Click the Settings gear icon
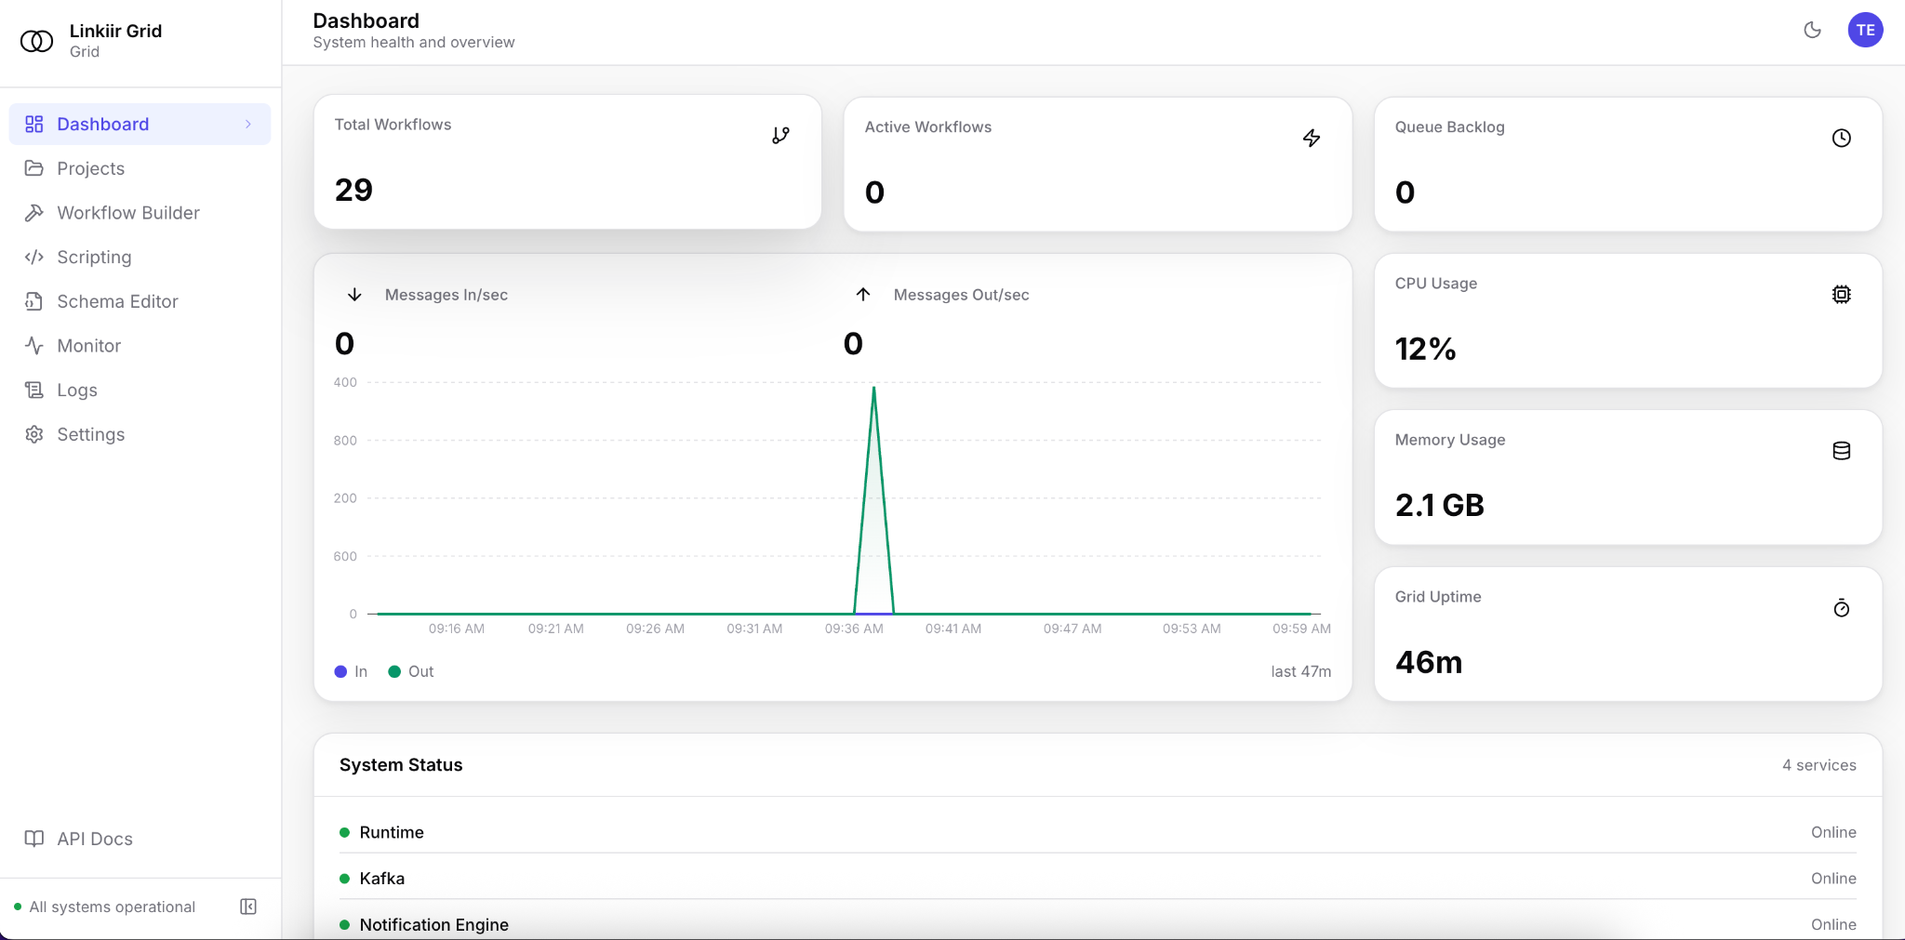Image resolution: width=1905 pixels, height=940 pixels. click(x=34, y=434)
